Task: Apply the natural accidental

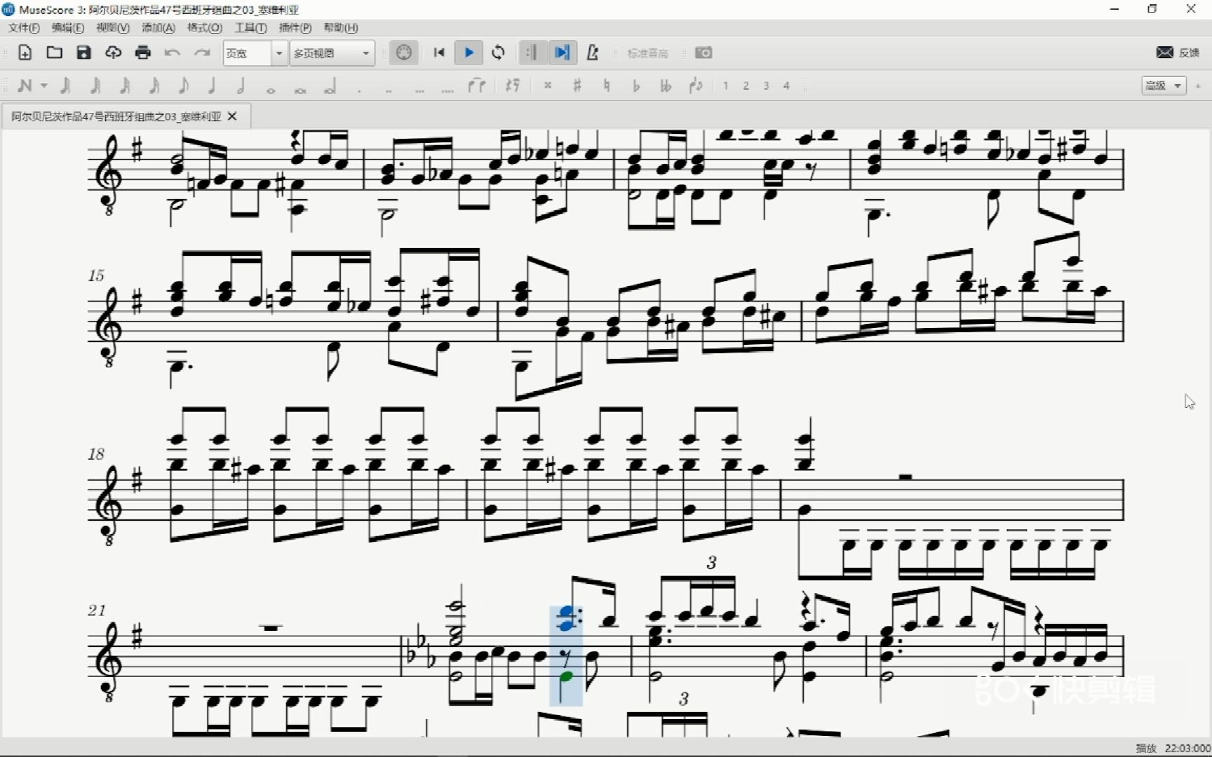Action: 607,86
